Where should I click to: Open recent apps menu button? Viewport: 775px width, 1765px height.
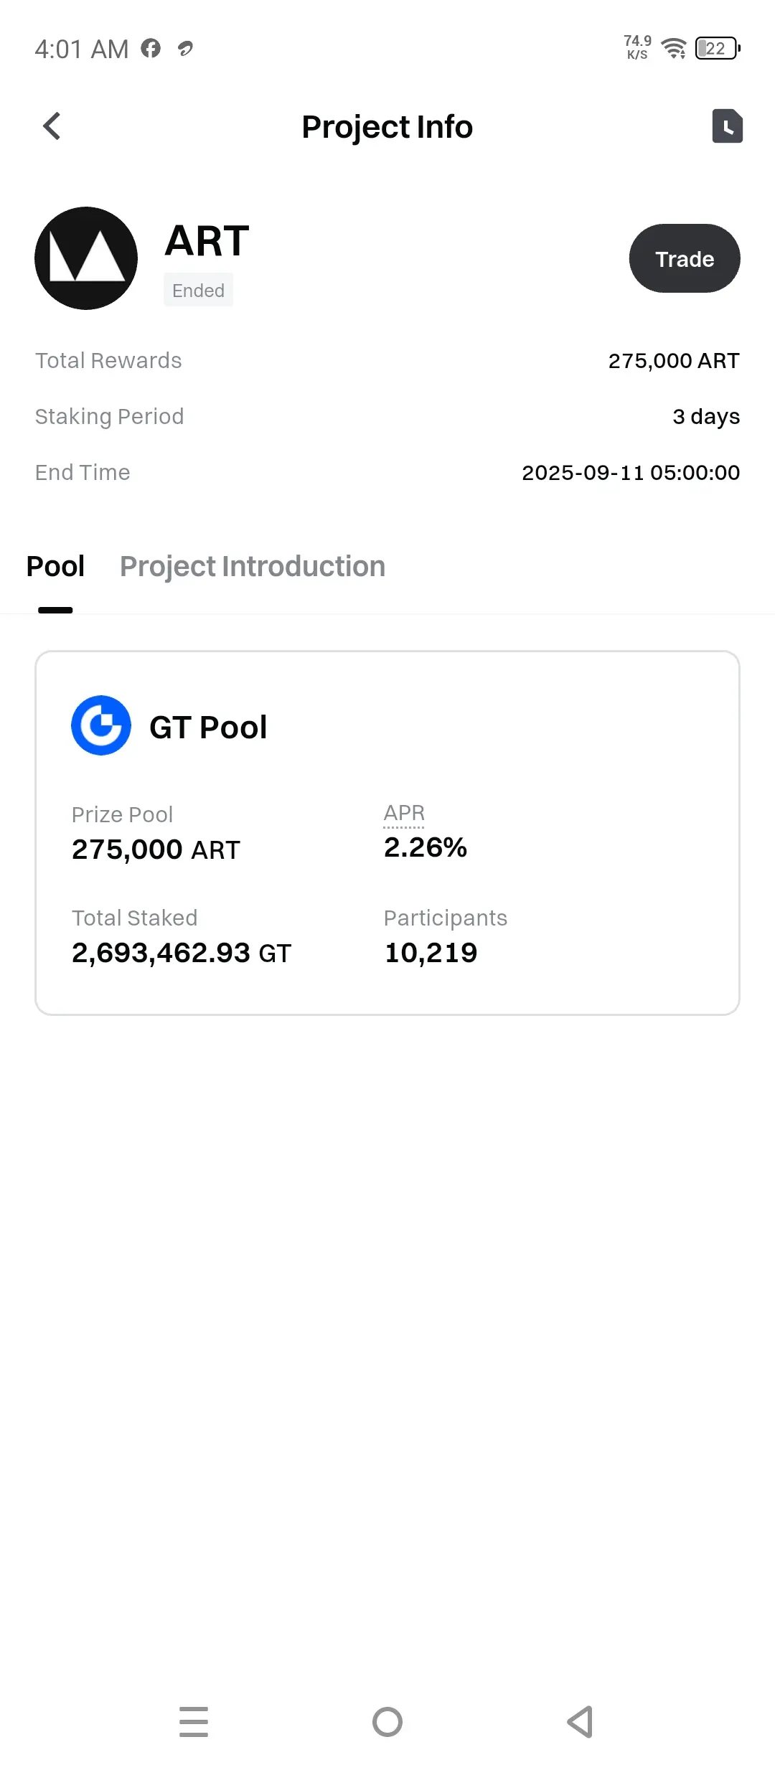194,1721
